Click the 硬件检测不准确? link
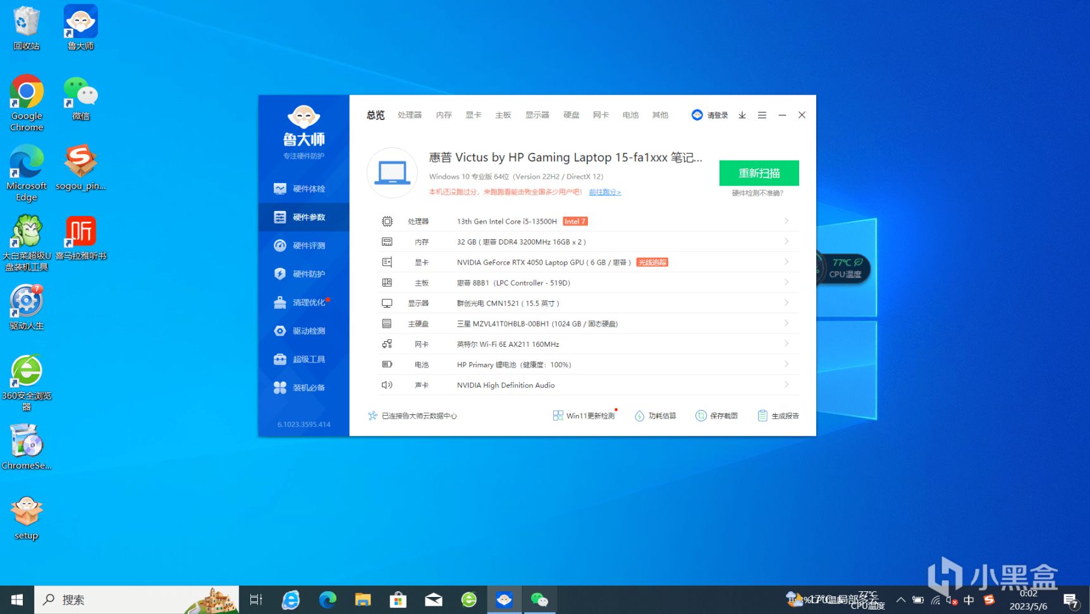 757,193
